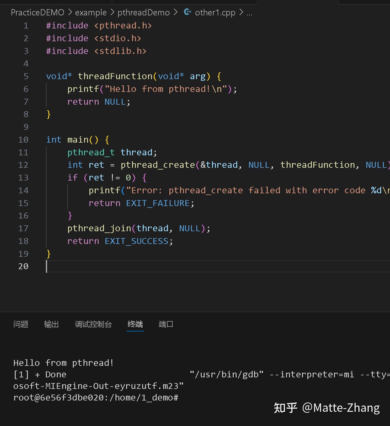Click line number 5 to select that line
The image size is (390, 426).
[x=26, y=76]
